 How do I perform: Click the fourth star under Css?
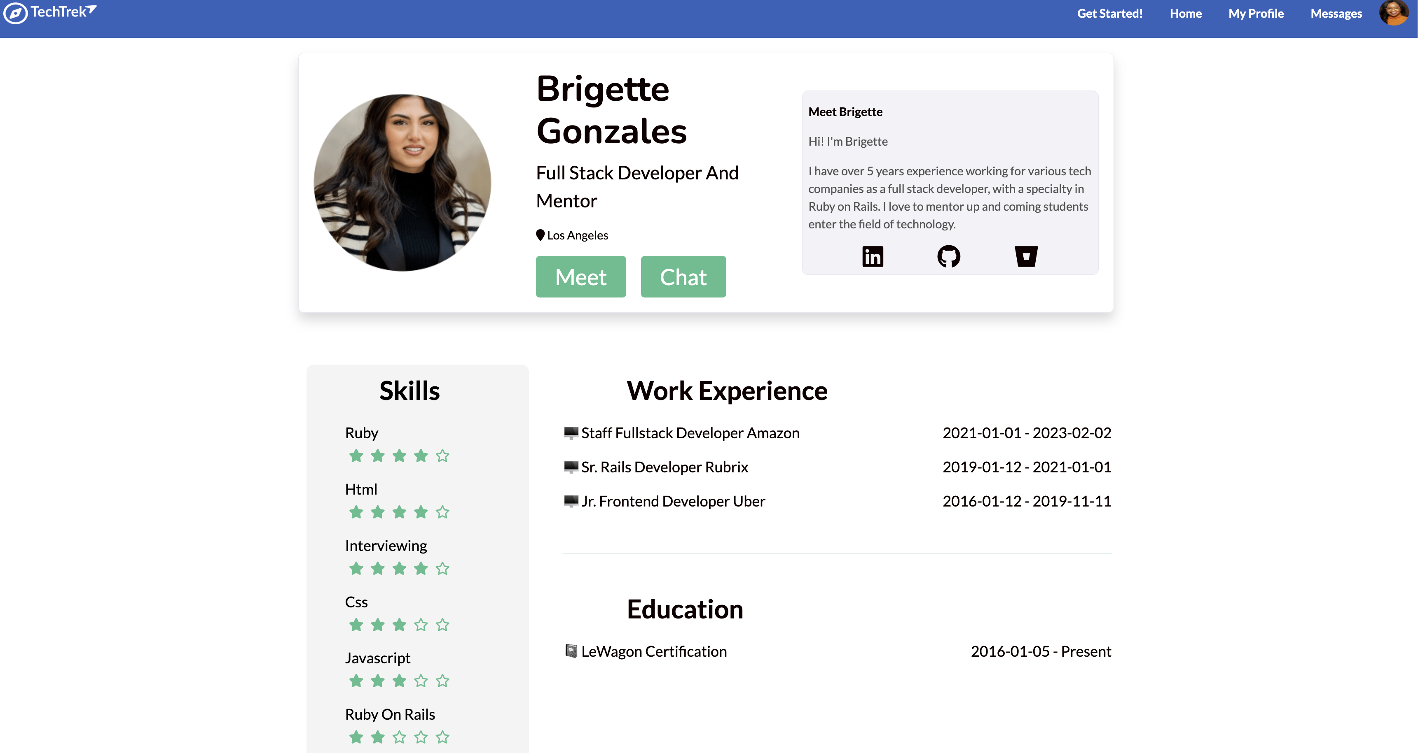pyautogui.click(x=421, y=625)
